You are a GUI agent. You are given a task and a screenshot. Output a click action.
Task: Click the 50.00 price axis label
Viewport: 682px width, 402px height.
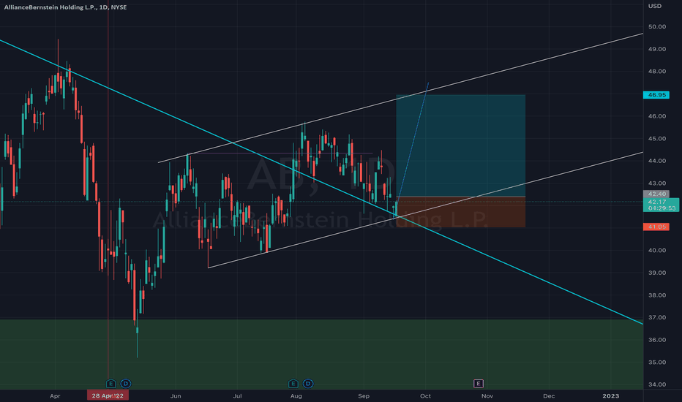point(657,26)
